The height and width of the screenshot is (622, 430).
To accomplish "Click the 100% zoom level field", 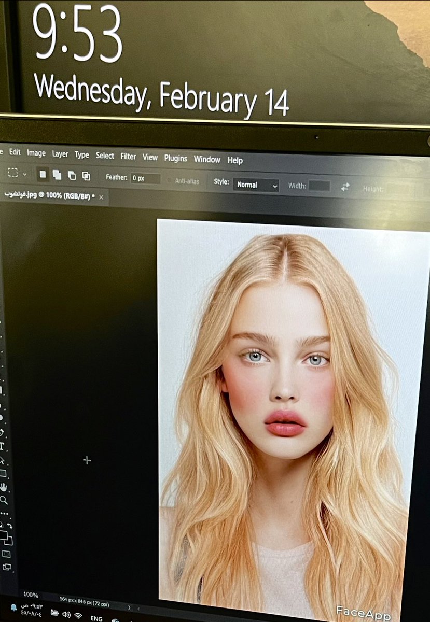I will point(31,595).
